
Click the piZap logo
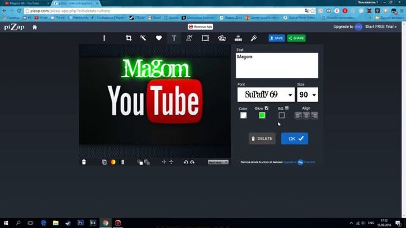click(14, 27)
